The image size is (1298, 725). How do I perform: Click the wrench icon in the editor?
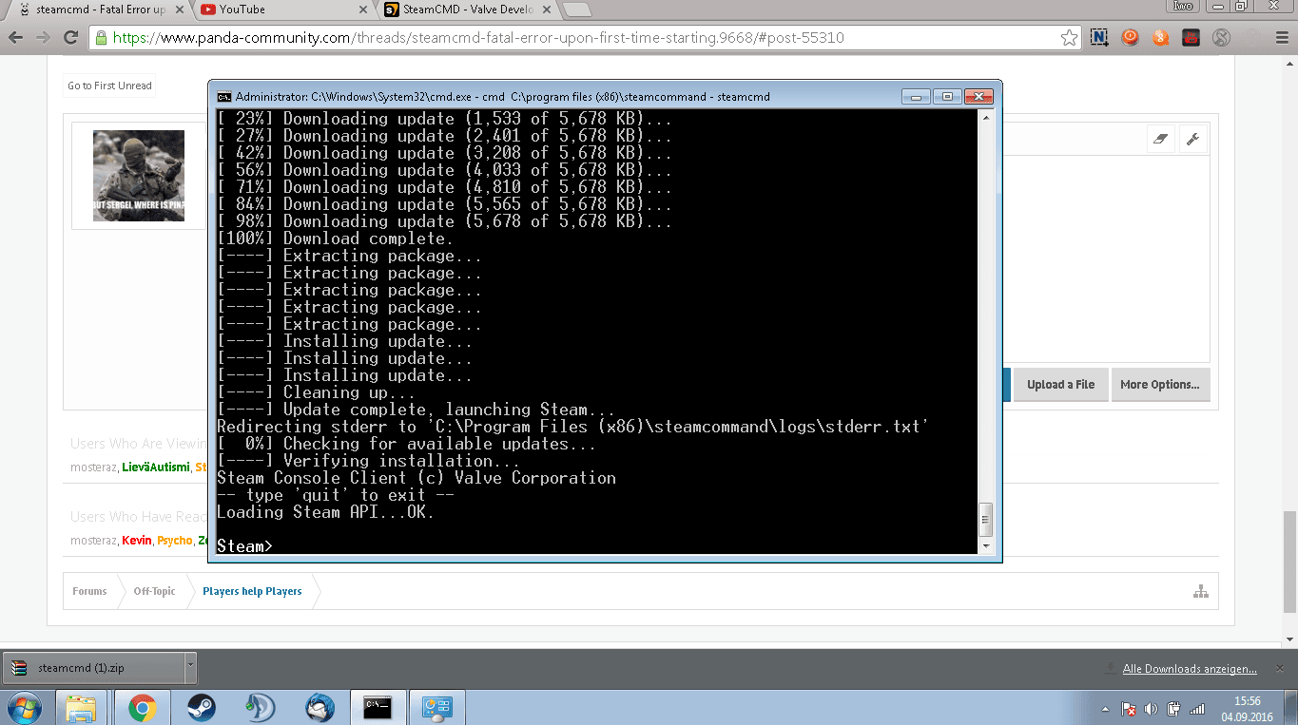pyautogui.click(x=1192, y=139)
